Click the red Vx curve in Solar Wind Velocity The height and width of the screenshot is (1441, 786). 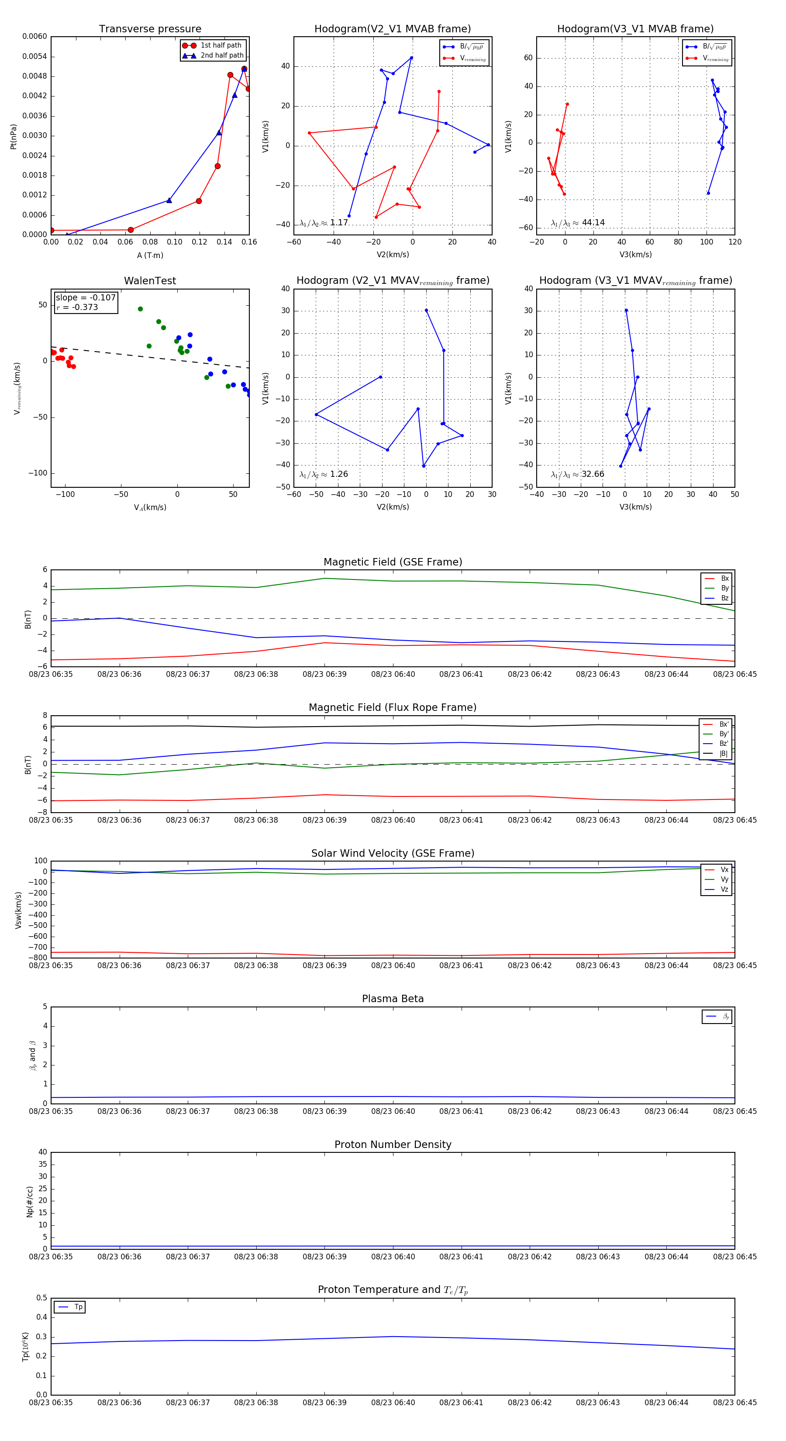(393, 955)
